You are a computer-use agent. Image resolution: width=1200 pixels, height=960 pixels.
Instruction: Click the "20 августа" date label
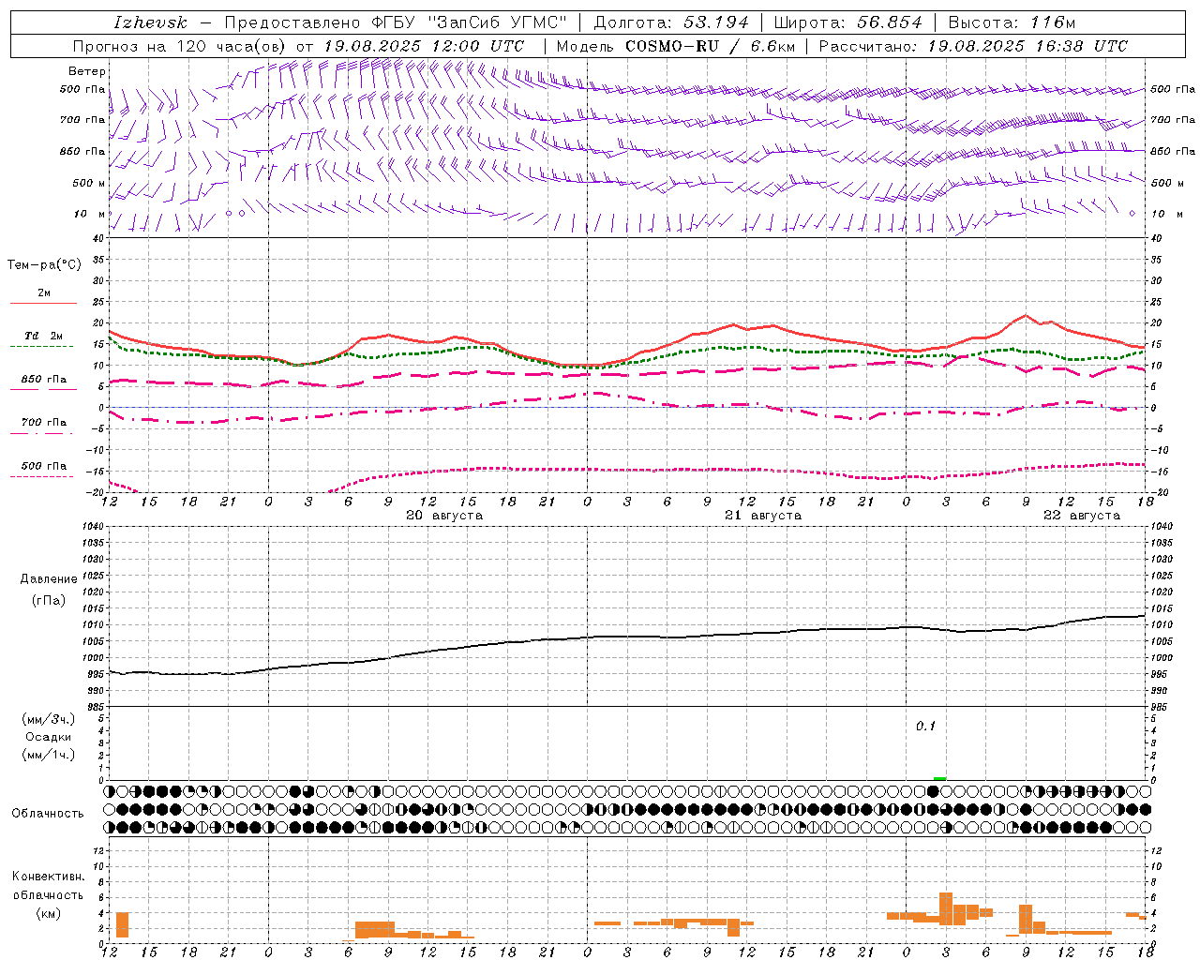(x=444, y=516)
